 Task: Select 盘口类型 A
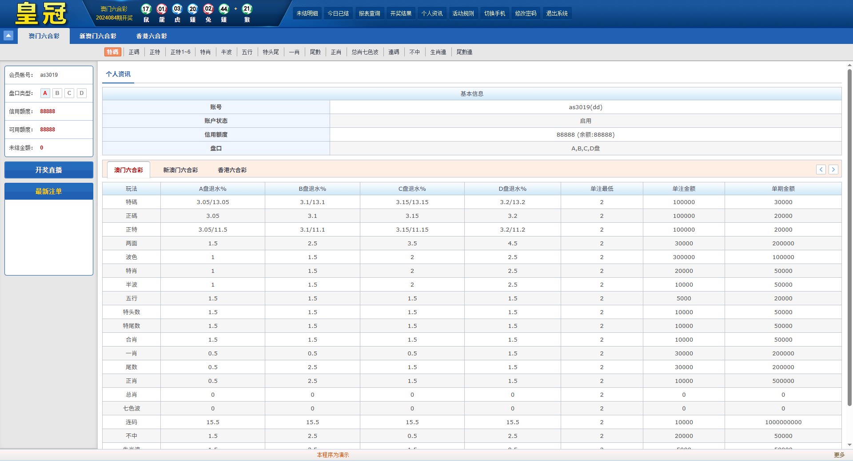click(x=45, y=93)
